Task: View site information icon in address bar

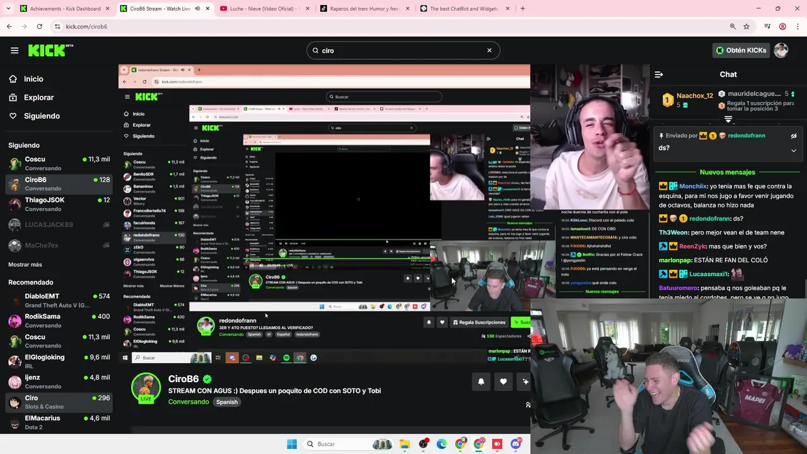Action: tap(57, 26)
